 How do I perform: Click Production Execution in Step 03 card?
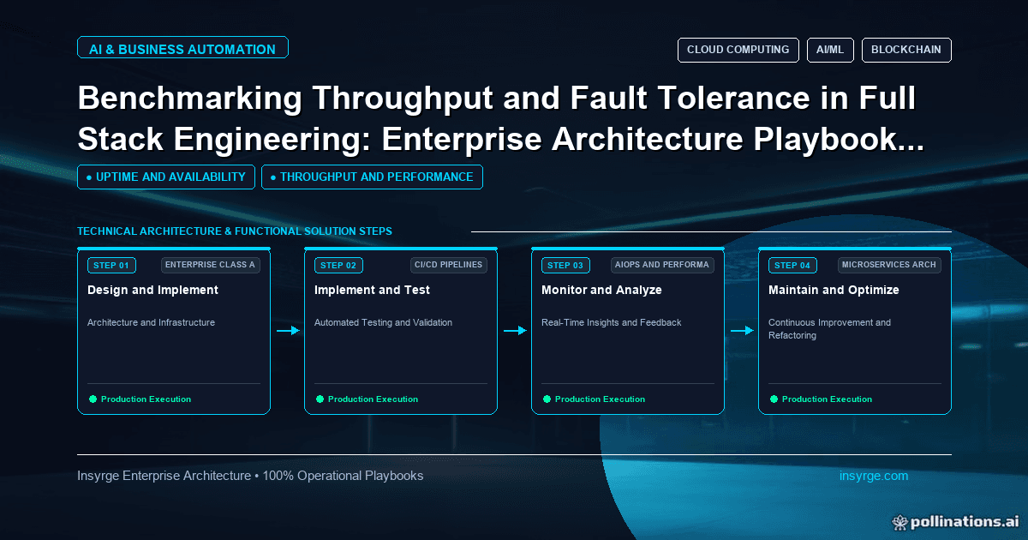pos(600,399)
